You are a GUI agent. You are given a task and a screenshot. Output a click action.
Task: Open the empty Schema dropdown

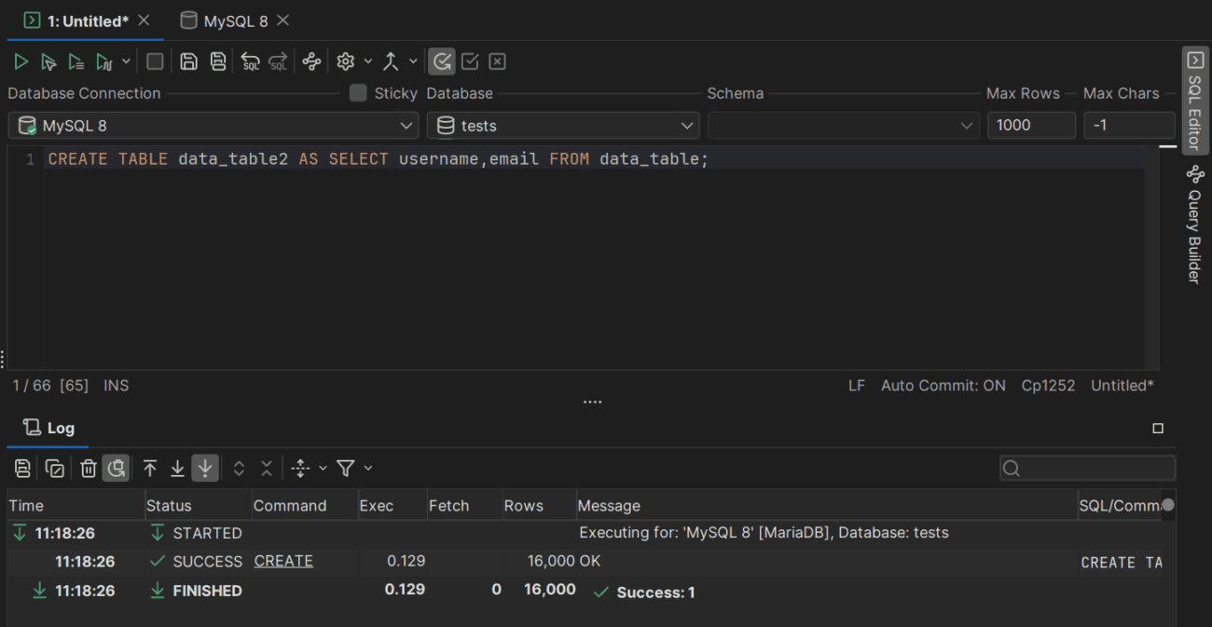[x=844, y=125]
